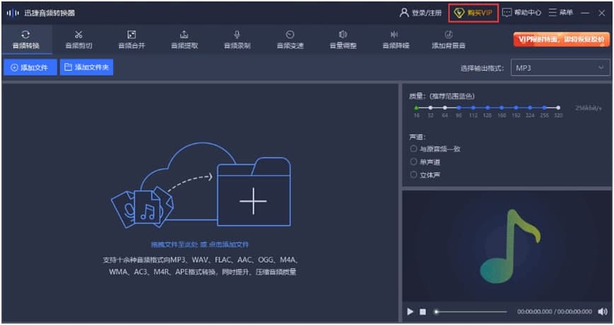Screen dimensions: 614x325
Task: Open the 音量调整 (volume adjust) tool
Action: coord(343,40)
